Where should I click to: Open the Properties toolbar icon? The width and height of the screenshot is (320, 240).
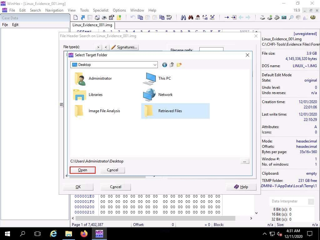pyautogui.click(x=112, y=17)
